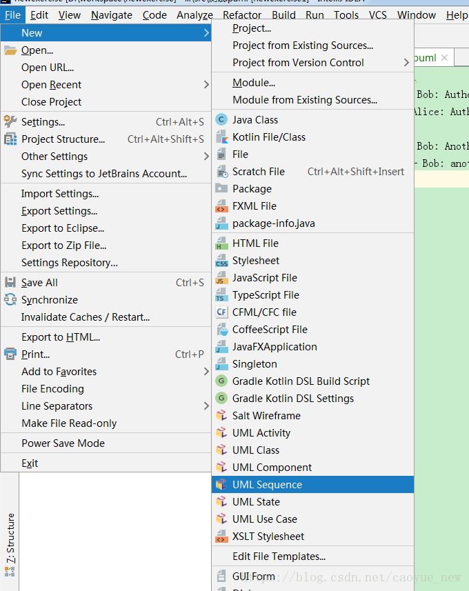Viewport: 469px width, 591px height.
Task: Click the Singleton template icon
Action: tap(221, 364)
